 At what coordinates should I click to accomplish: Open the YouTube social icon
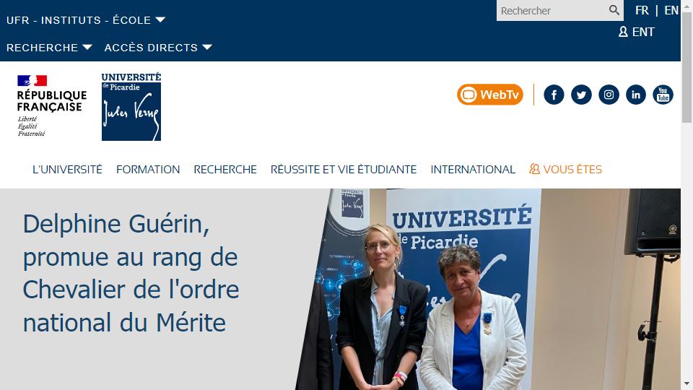click(x=663, y=95)
